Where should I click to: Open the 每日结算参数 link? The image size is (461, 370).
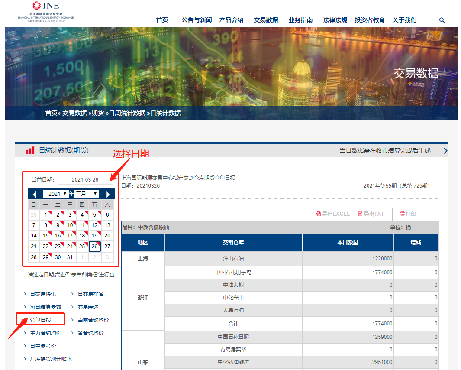click(x=45, y=307)
